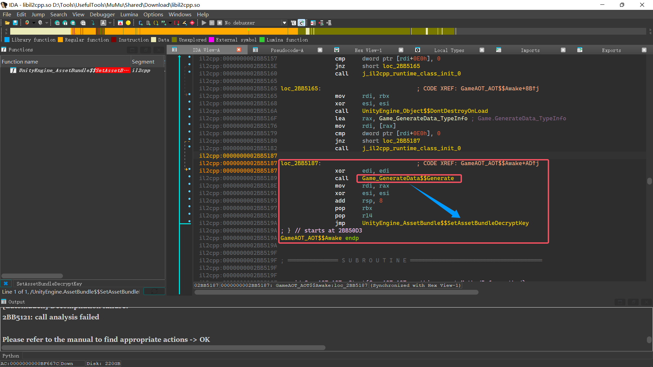Click the red stop-sign breakpoint icon

pos(192,23)
